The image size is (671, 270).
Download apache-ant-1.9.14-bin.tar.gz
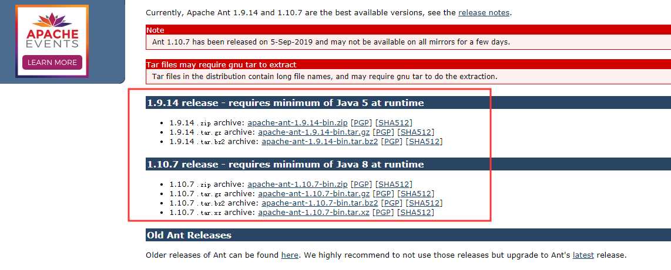314,132
